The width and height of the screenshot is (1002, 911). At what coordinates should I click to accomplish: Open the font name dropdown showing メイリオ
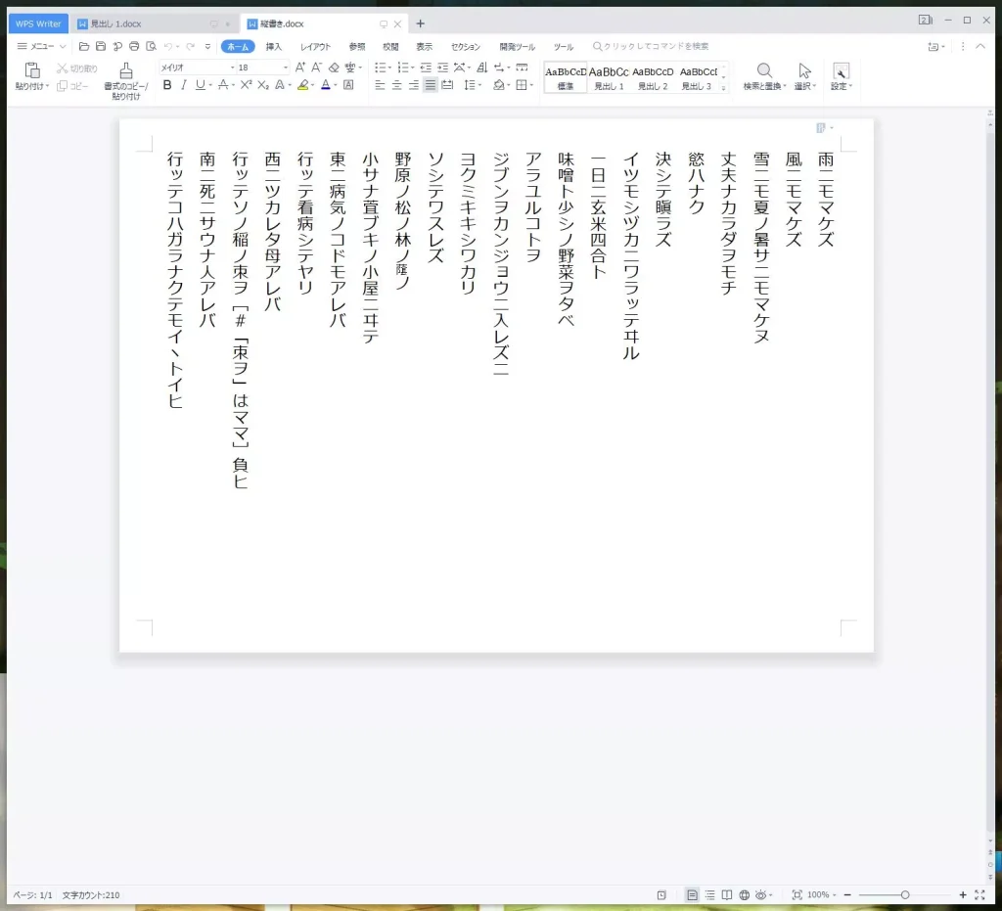[195, 68]
